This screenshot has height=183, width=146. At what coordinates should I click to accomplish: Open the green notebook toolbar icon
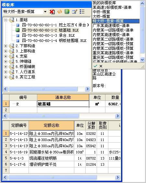click(67, 12)
